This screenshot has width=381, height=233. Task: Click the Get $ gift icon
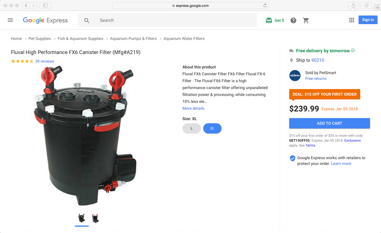pos(269,20)
